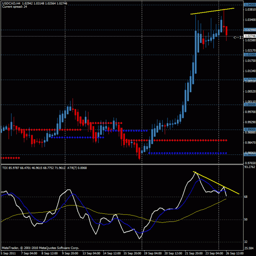Viewport: 256px width, 256px height.
Task: Click the '<--1:' arrow label near current price
Action: 238,38
